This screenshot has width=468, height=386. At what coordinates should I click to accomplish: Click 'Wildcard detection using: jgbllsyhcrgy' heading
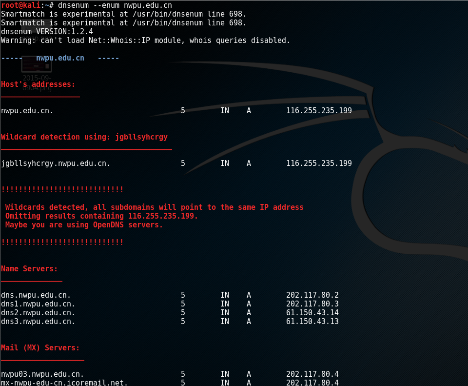(x=84, y=137)
